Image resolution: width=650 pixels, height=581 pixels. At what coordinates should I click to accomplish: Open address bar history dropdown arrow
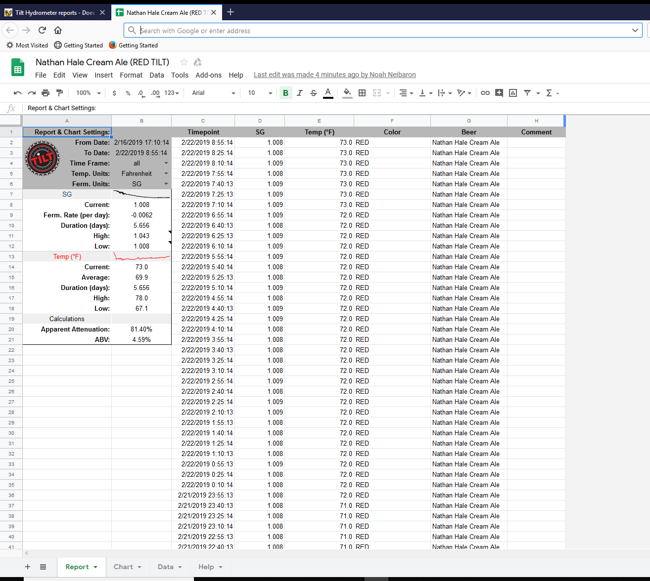point(635,30)
